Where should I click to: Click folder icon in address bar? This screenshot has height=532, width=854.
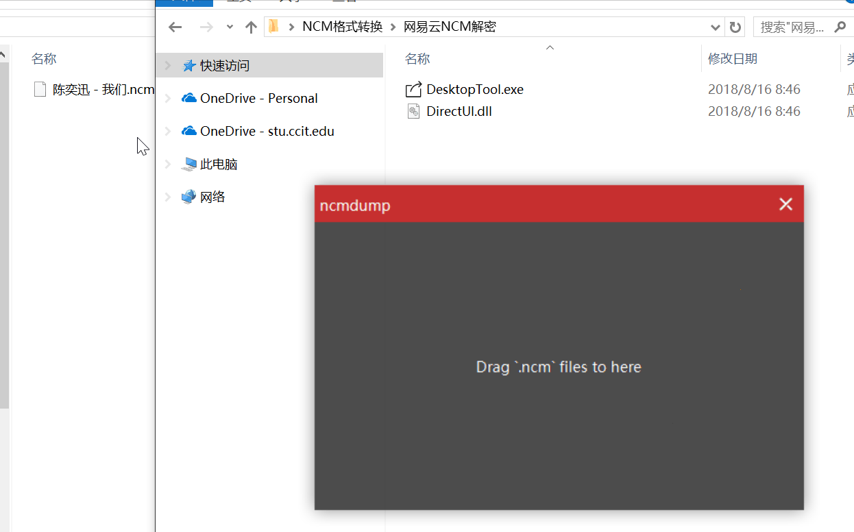(x=273, y=27)
